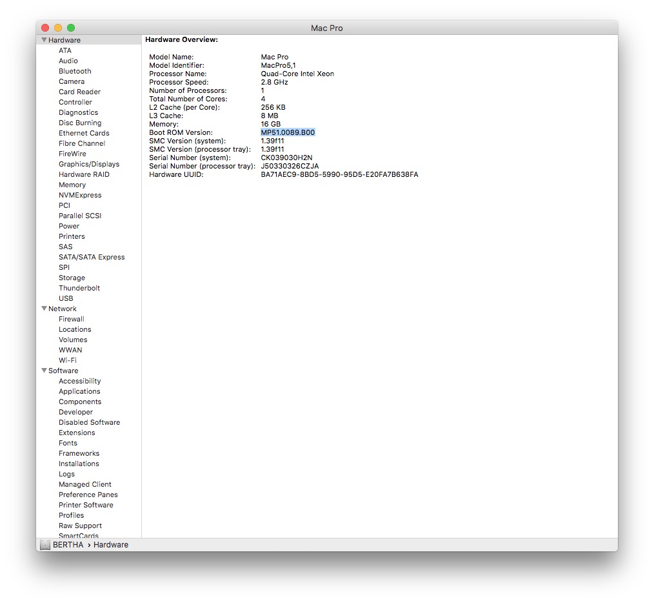Select Disc Burning in sidebar

tap(80, 123)
